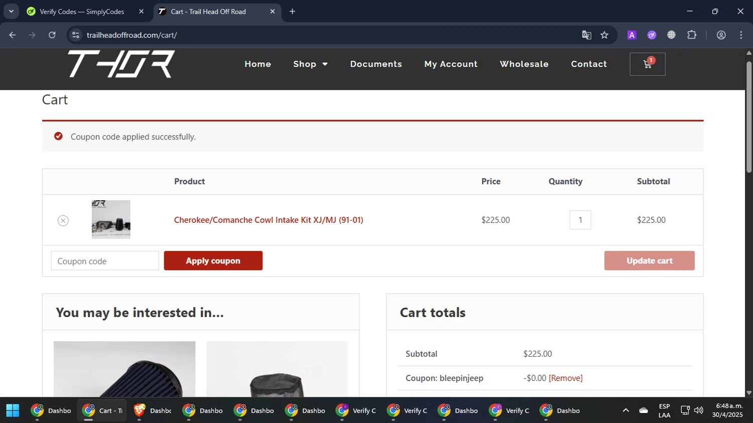This screenshot has height=423, width=753.
Task: Click the '-$0.00' coupon discount value
Action: 535,378
